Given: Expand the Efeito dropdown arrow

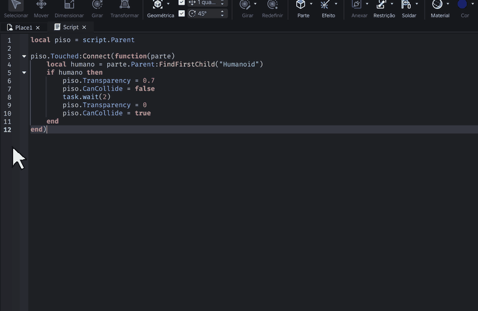Looking at the screenshot, I should pos(336,4).
